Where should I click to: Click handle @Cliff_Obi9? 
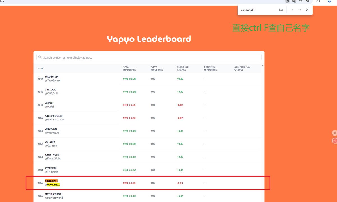(x=52, y=94)
